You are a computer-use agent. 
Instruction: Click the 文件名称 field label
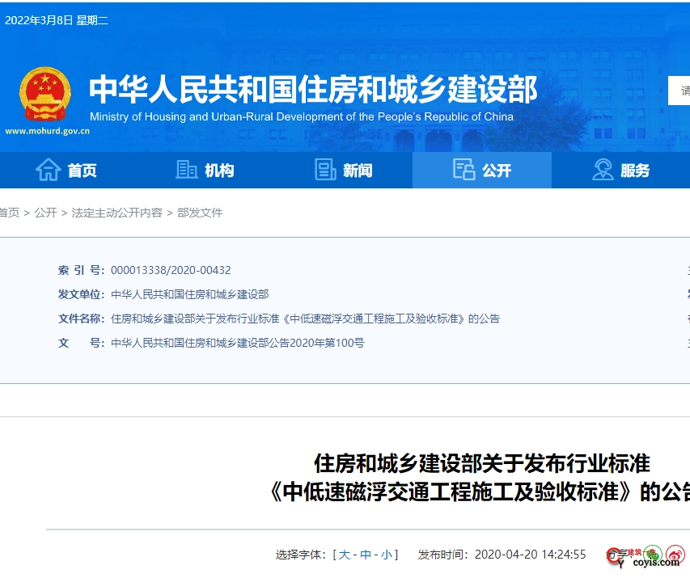[x=81, y=319]
